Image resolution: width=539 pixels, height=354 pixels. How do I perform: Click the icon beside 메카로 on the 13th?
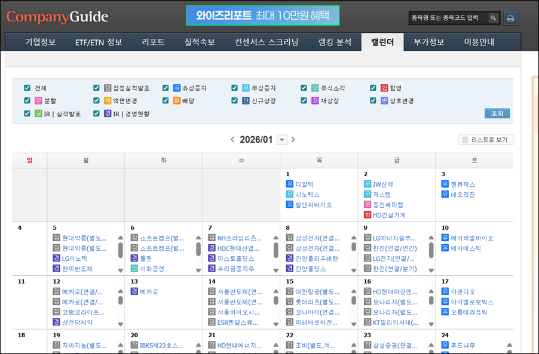(x=134, y=291)
